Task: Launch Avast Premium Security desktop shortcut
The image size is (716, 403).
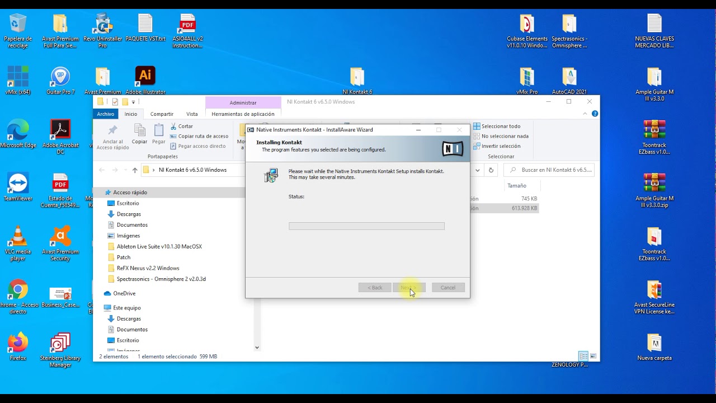Action: coord(60,243)
